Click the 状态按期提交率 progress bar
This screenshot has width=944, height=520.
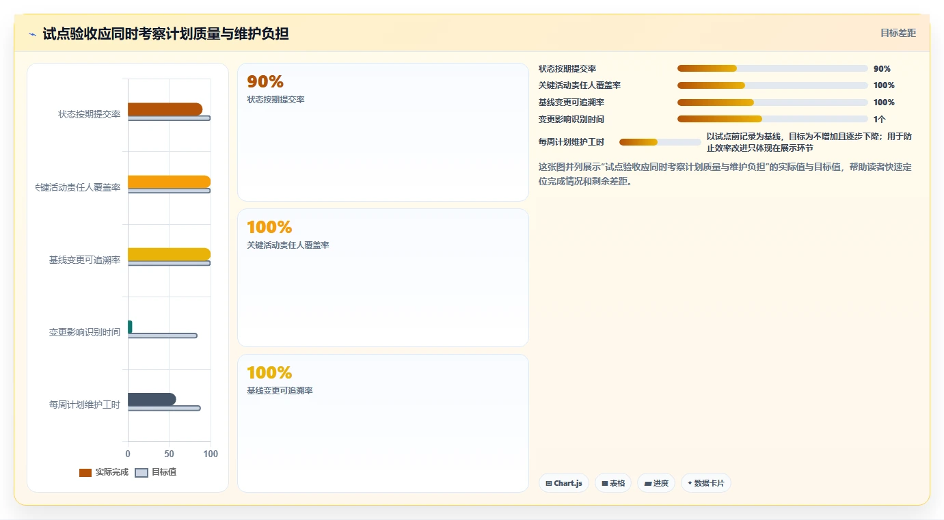click(x=772, y=68)
